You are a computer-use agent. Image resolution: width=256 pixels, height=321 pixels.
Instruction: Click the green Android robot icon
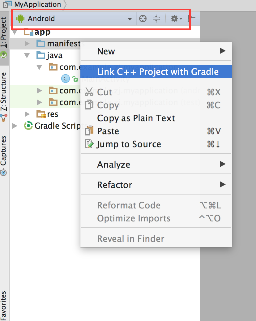(20, 19)
